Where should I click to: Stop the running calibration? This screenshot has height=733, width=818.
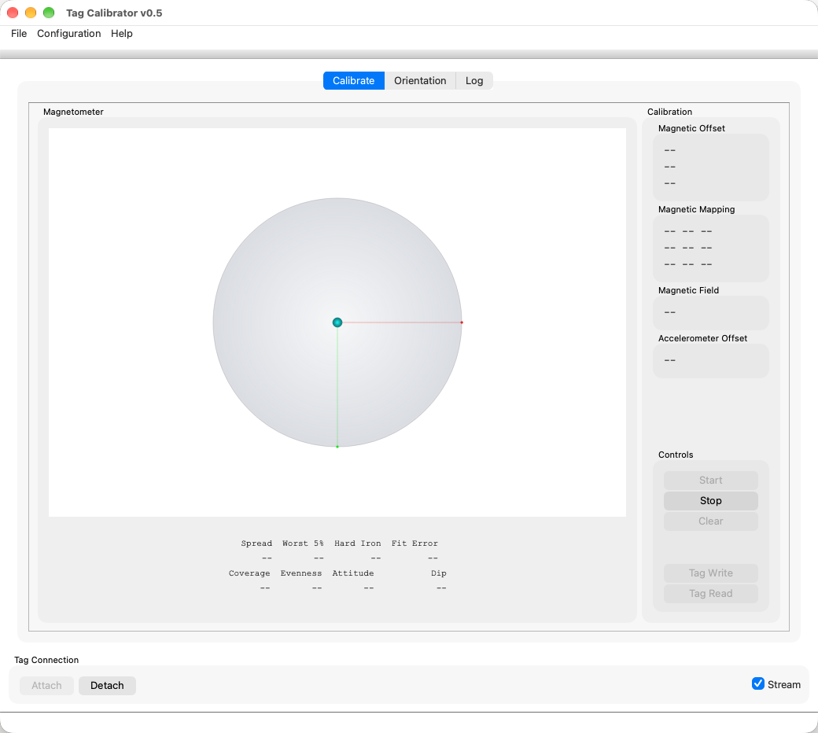pos(710,501)
